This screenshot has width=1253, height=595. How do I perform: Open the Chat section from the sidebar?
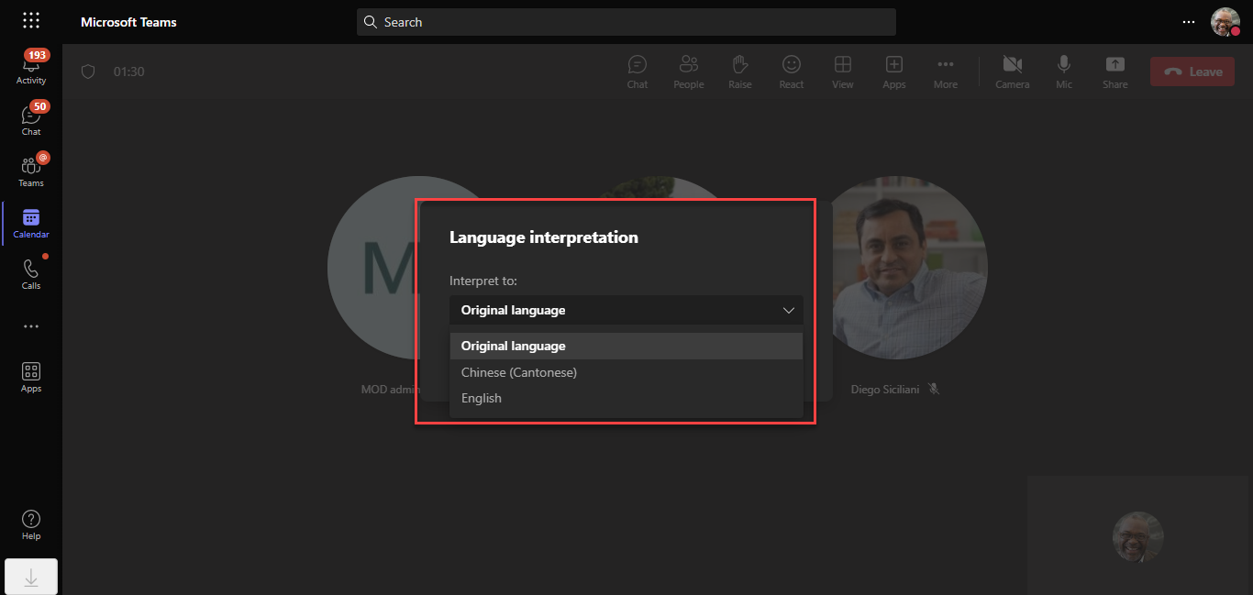(30, 116)
